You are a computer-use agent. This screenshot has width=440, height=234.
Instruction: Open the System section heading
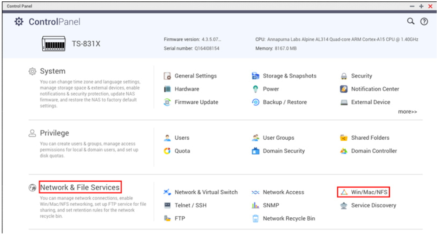pyautogui.click(x=53, y=71)
